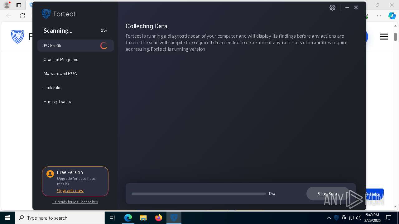
Task: Open volume control tray icon
Action: pyautogui.click(x=359, y=218)
